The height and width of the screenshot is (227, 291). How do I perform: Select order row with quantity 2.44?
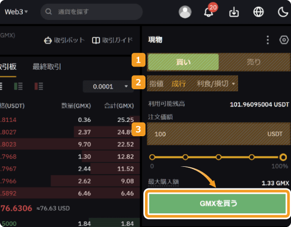70,169
